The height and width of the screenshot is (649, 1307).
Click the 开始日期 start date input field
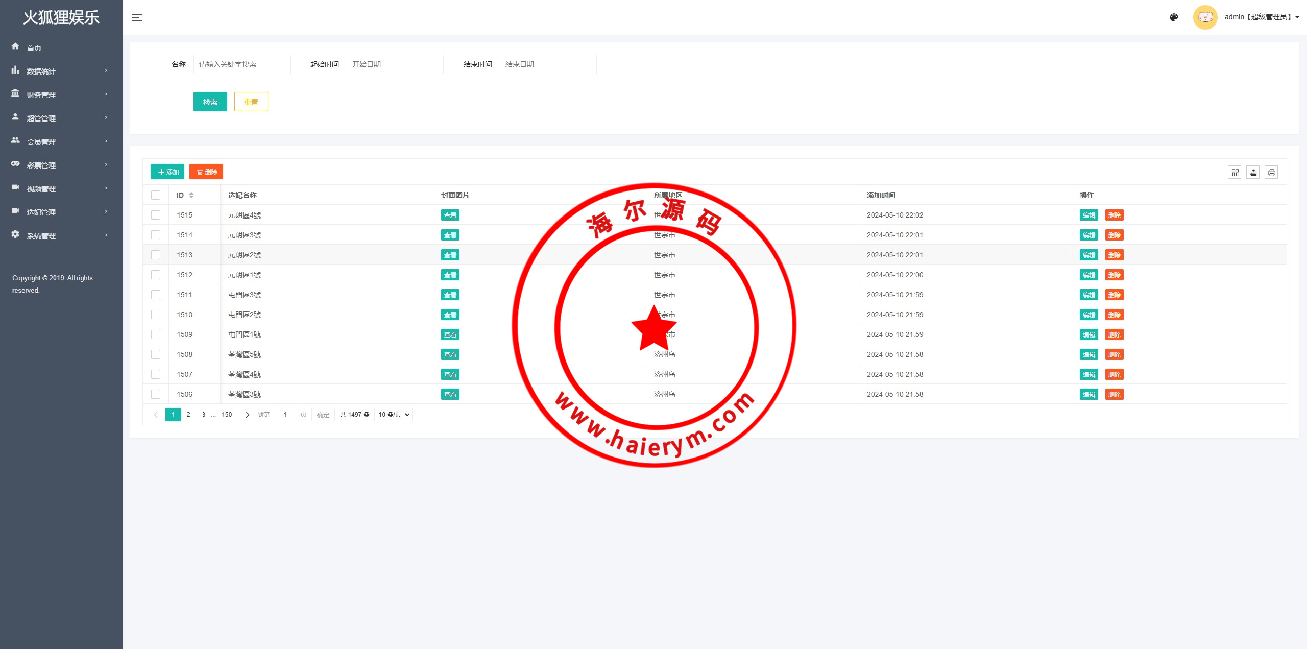[395, 64]
